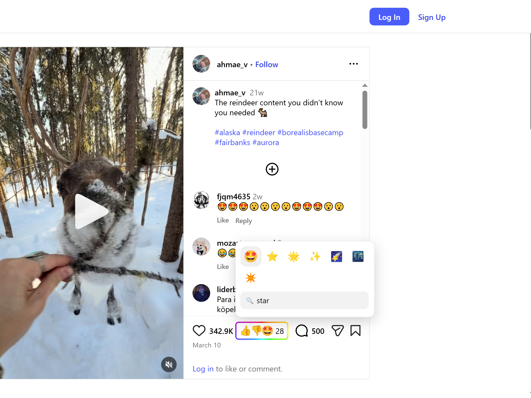
Task: Click the March 10 post date
Action: [207, 345]
